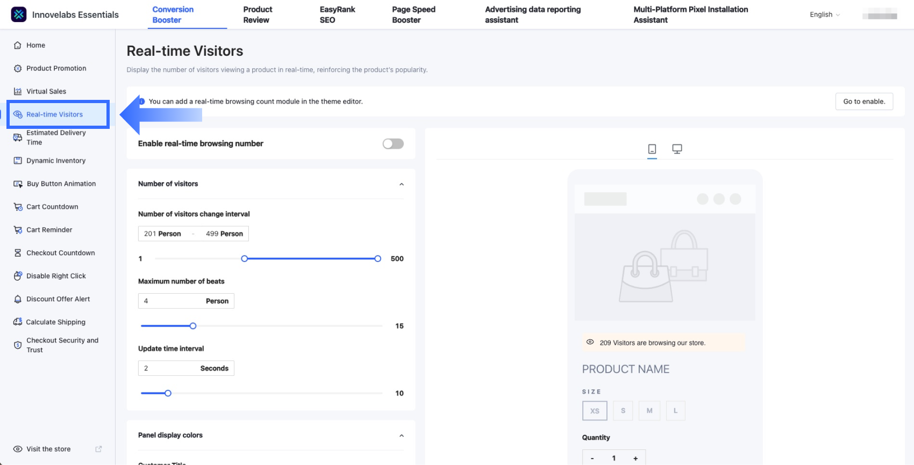Click the Update time interval slider handle
The width and height of the screenshot is (914, 465).
click(x=168, y=393)
